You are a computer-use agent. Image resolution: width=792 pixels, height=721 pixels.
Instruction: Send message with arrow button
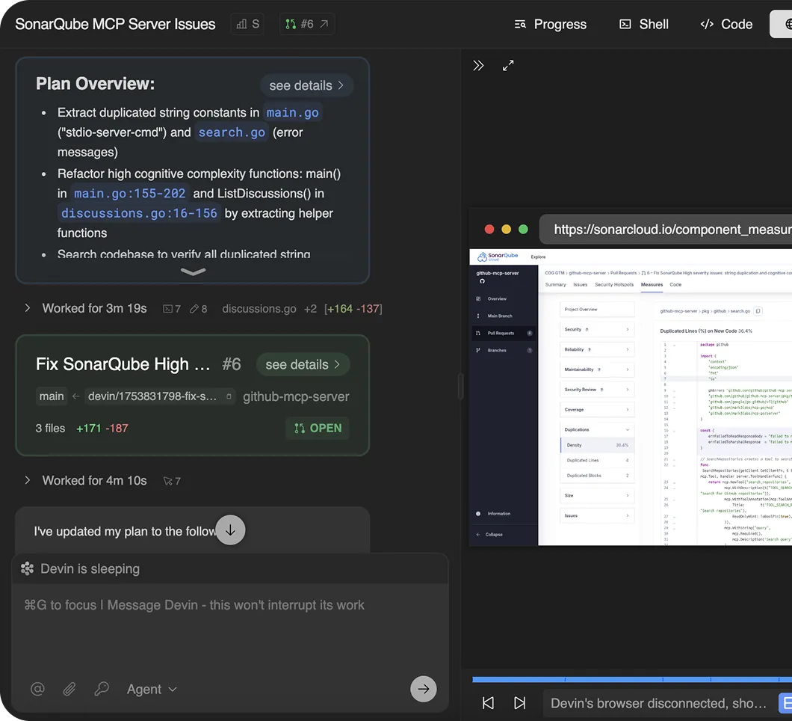click(424, 689)
